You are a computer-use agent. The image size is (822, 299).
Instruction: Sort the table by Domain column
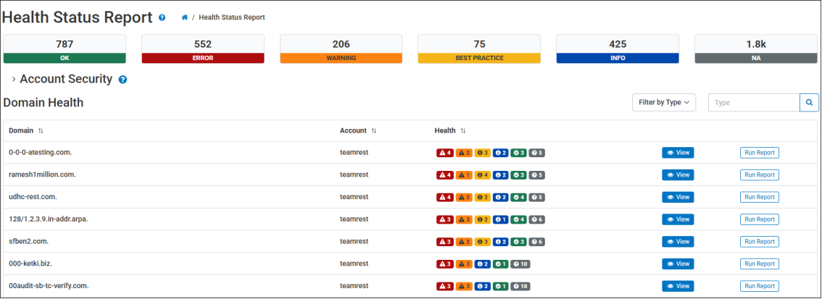click(x=41, y=131)
